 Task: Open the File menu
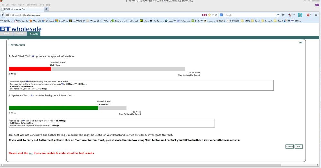pos(2,5)
